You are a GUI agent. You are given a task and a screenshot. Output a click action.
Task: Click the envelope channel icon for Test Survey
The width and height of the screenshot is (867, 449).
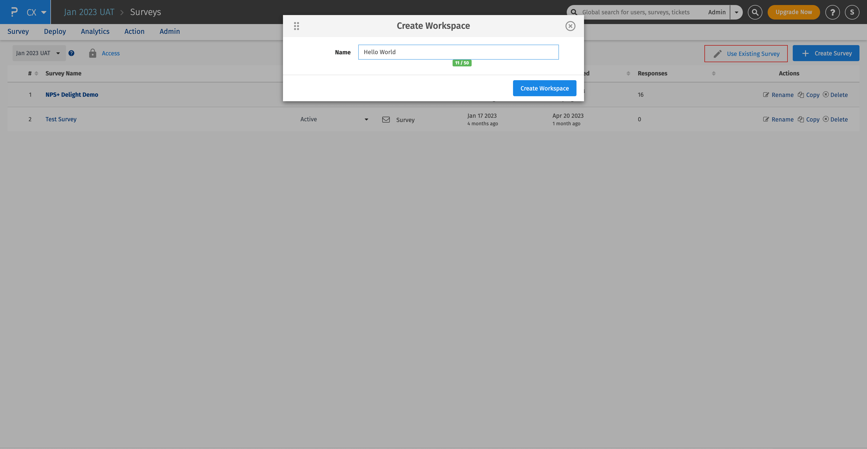(x=386, y=119)
